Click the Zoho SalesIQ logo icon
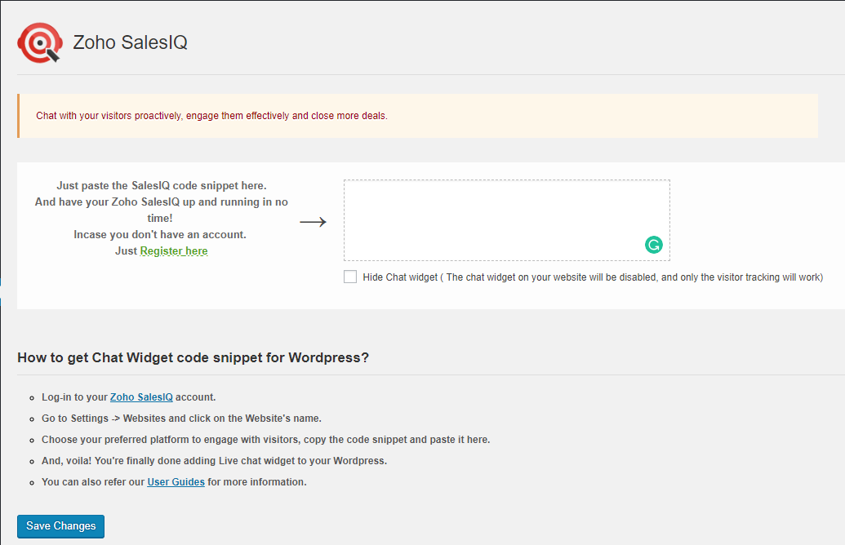Image resolution: width=845 pixels, height=545 pixels. (x=40, y=42)
